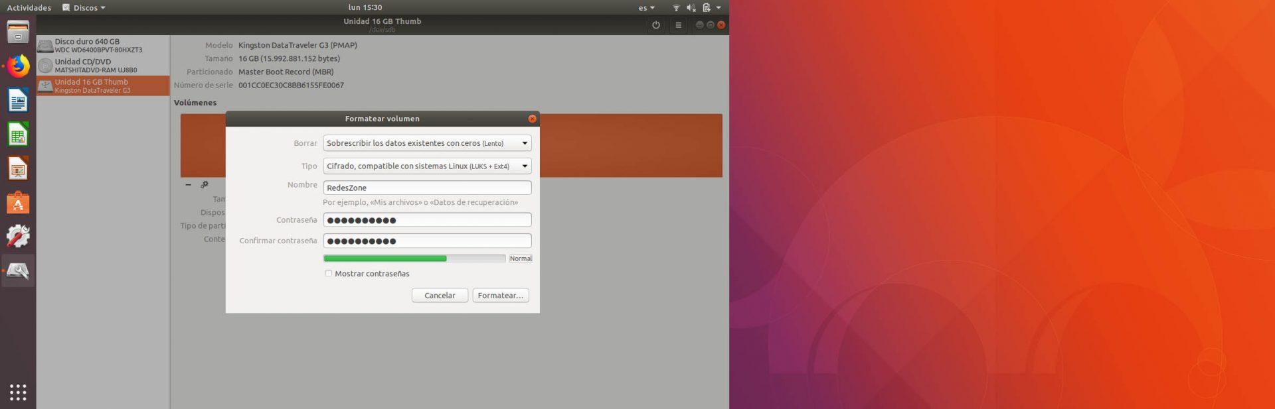This screenshot has height=409, width=1275.
Task: Open LibreOffice Calc from the dock
Action: [x=18, y=135]
